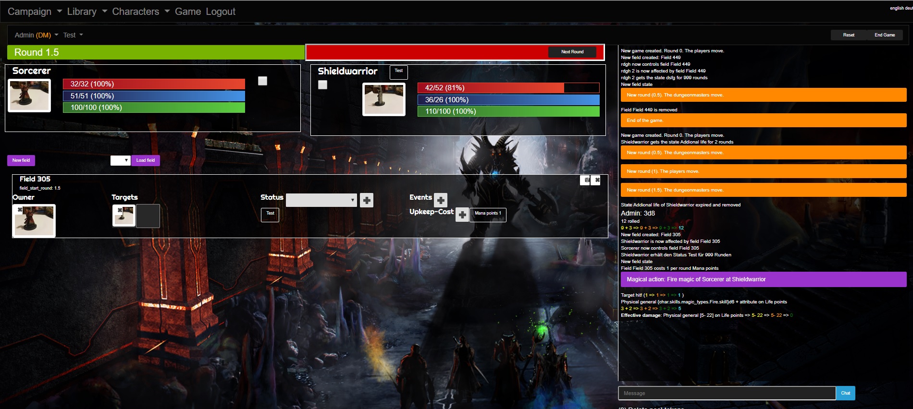This screenshot has width=913, height=409.
Task: Click Shieldwarrior's blue bar 36/26
Action: 508,100
